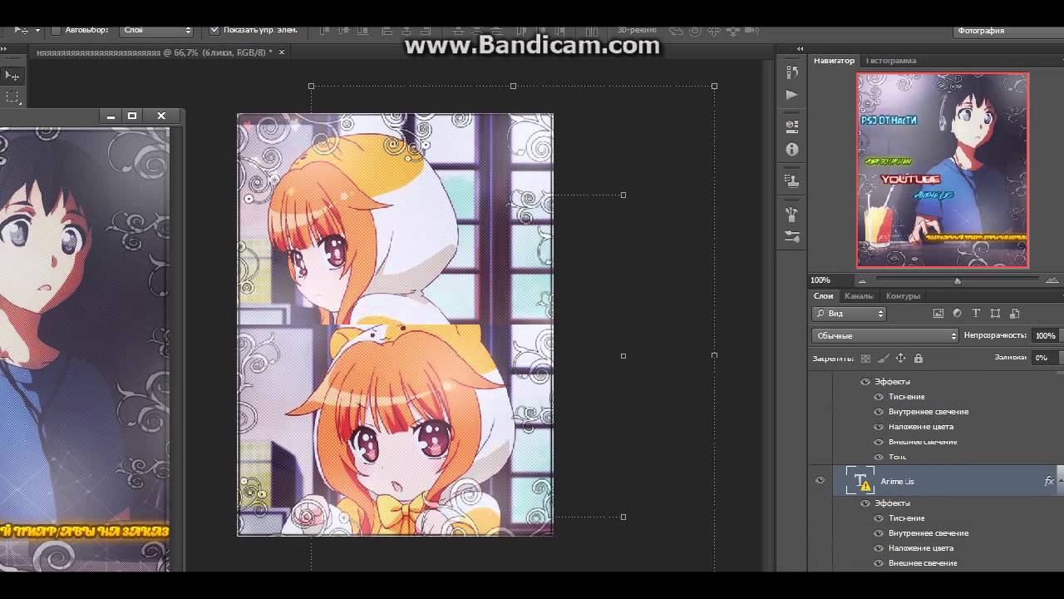Filter layers by shape layer icon

(995, 314)
